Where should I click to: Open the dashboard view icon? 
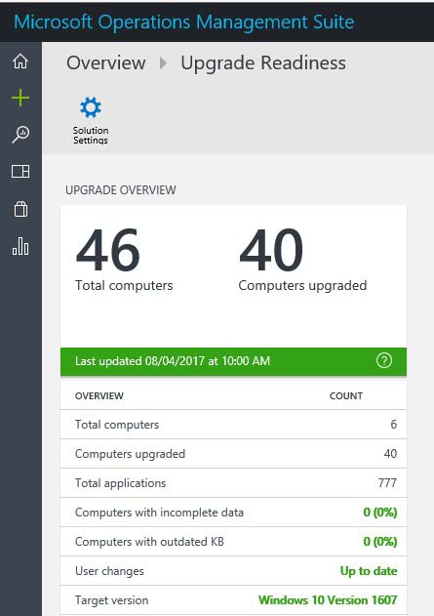coord(20,171)
